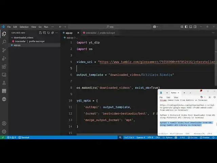This screenshot has height=163, width=217.
Task: Open the Go menu
Action: tap(40, 27)
